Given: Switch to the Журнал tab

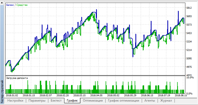Looking at the screenshot, I should [166, 101].
